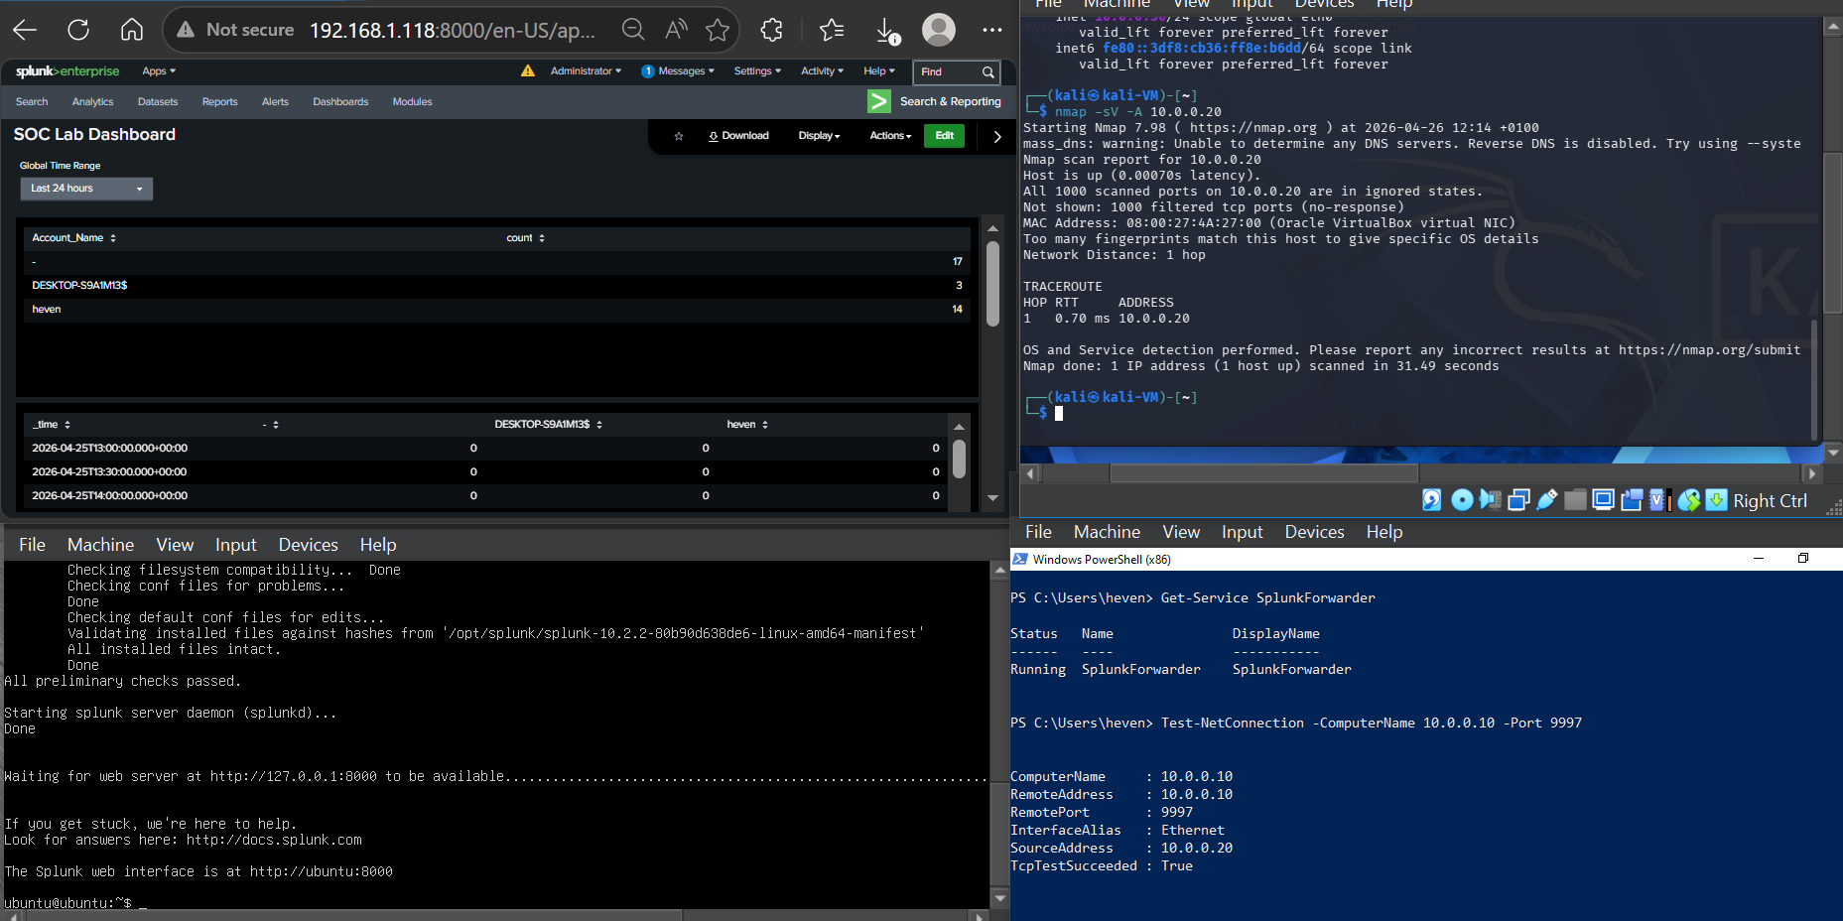Click VirtualBox CPU virtualization status icon
Viewport: 1843px width, 921px height.
(1658, 500)
